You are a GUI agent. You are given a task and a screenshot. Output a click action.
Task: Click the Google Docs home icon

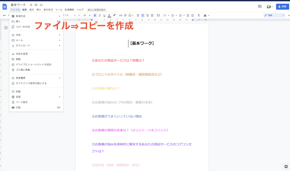coord(5,7)
